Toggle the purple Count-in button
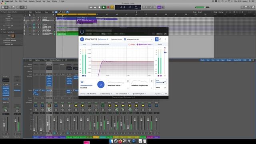256x144 pixels. click(x=159, y=7)
